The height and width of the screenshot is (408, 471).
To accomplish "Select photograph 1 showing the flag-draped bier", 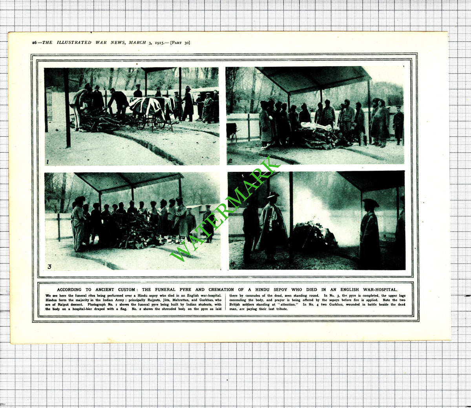I will (x=131, y=117).
